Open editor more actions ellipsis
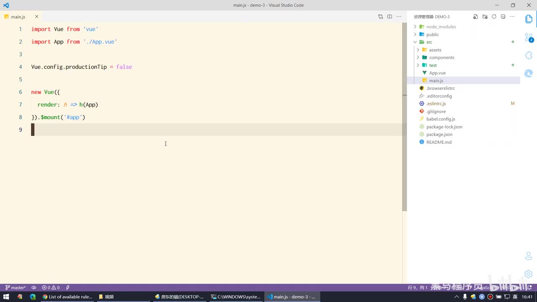The image size is (537, 302). coord(399,17)
